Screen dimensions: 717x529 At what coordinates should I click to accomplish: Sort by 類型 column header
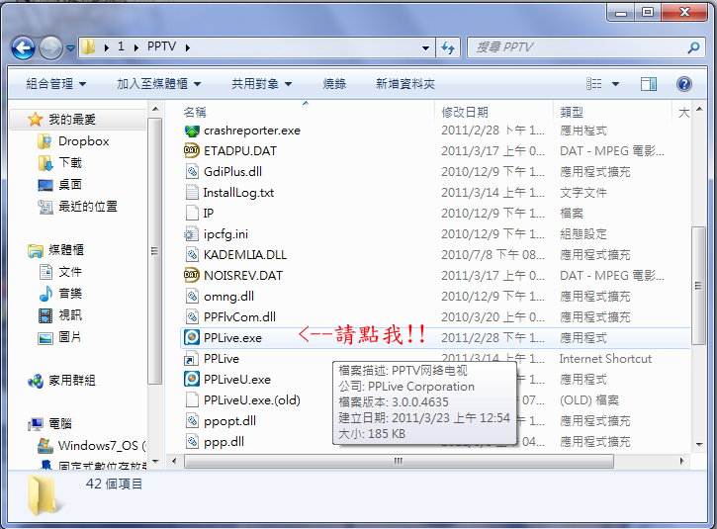pos(572,112)
